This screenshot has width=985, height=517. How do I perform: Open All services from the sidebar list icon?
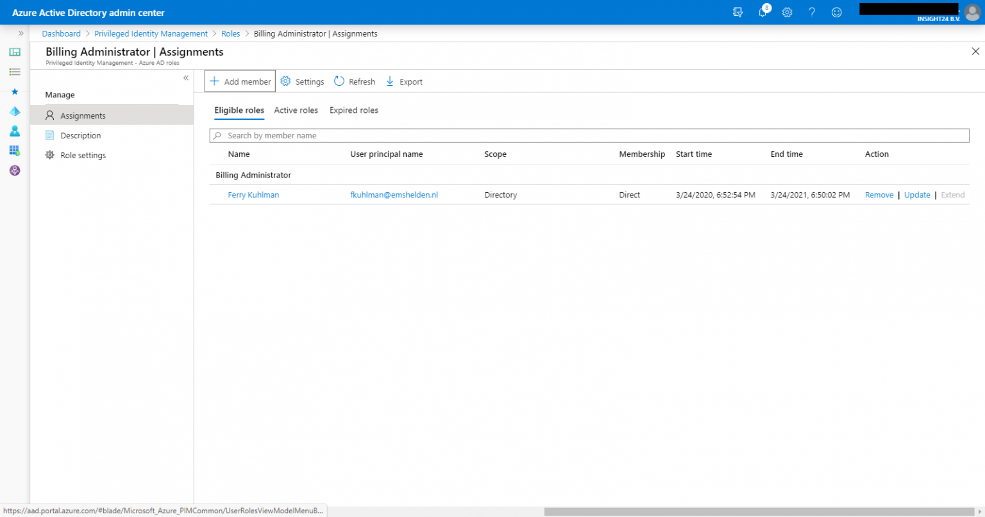[15, 72]
